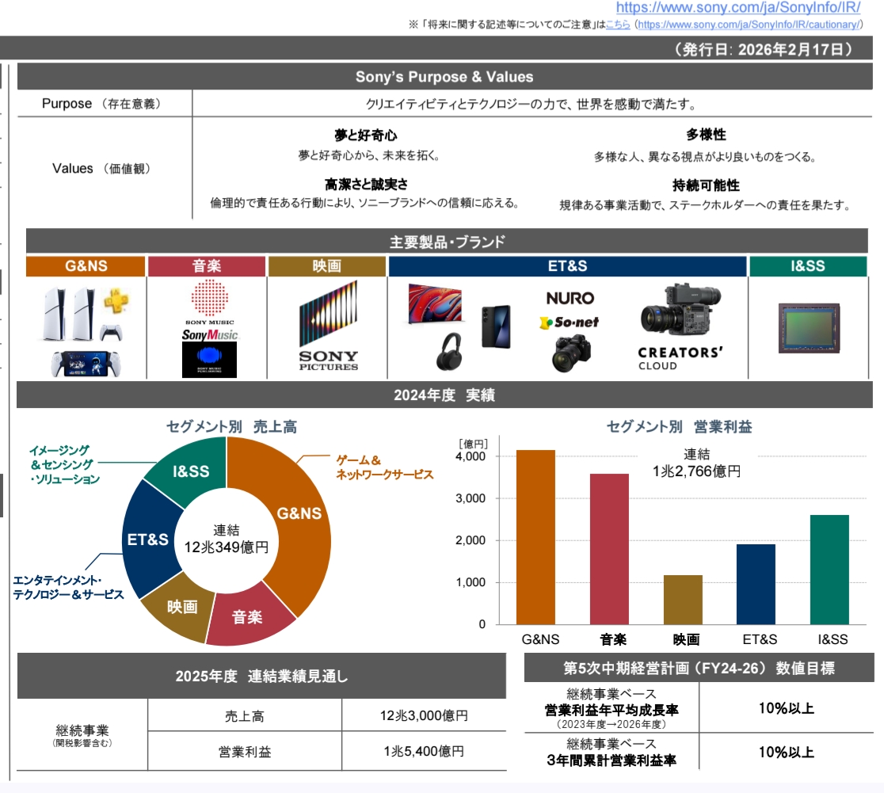This screenshot has height=793, width=884.
Task: Click the Creators' Cloud logo
Action: [680, 357]
